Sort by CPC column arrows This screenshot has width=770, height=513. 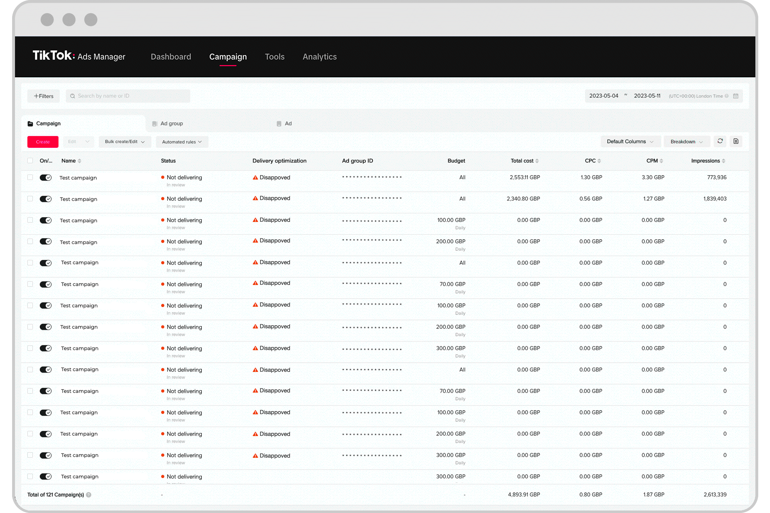point(599,161)
